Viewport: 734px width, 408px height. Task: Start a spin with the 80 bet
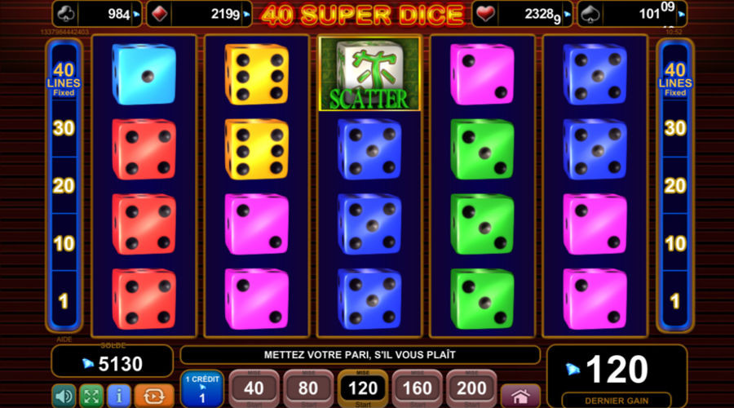coord(308,388)
